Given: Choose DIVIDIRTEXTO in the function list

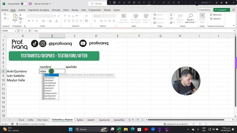Looking at the screenshot, I should [x=50, y=85].
